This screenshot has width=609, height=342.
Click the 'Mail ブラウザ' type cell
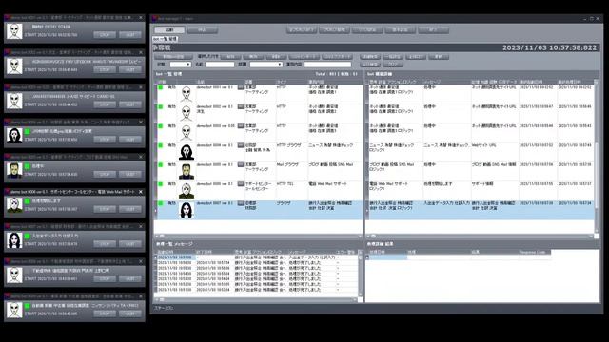[287, 164]
